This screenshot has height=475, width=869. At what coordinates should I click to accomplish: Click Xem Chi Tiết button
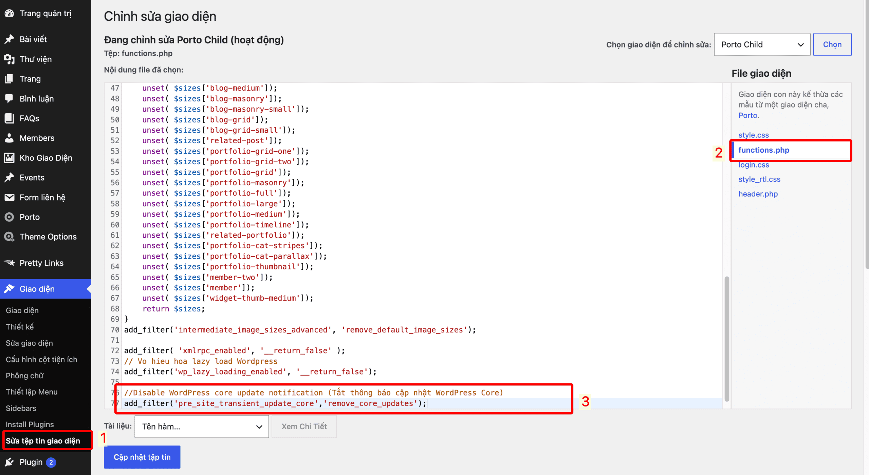click(304, 426)
